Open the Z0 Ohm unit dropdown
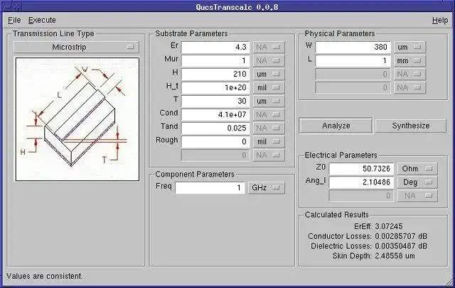This screenshot has height=288, width=455. (x=417, y=169)
